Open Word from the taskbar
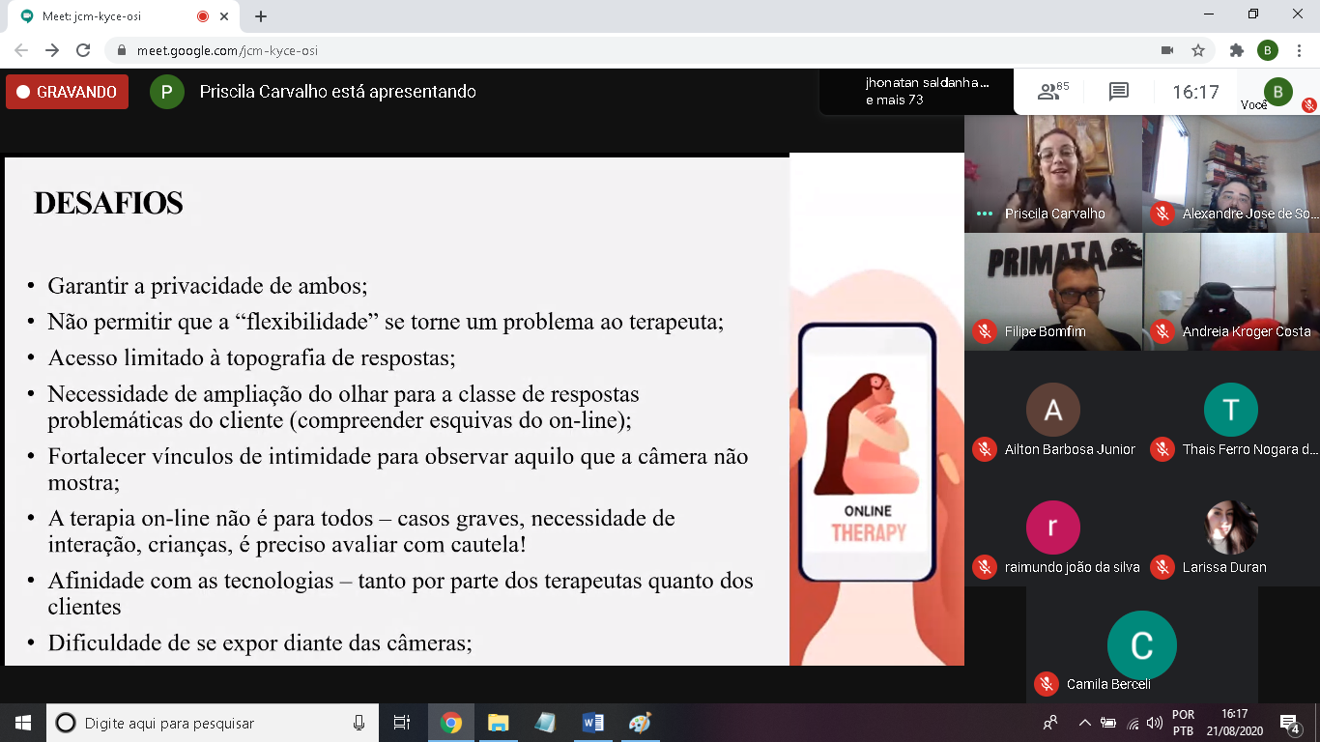Screen dimensions: 1320x742 592,723
